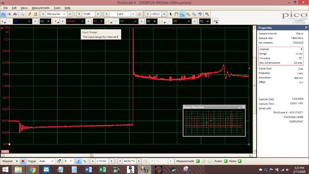The image size is (309, 174).
Task: Switch to Spectrum Mode
Action: click(15, 14)
